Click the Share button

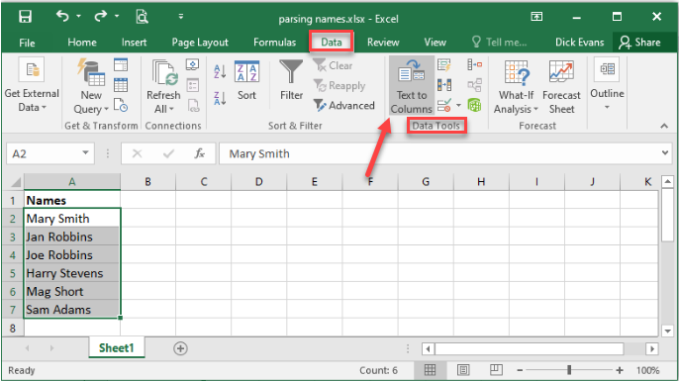639,43
